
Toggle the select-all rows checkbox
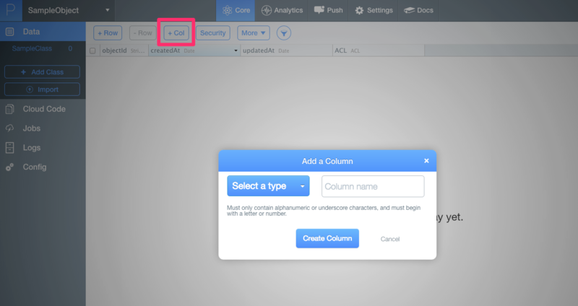point(93,51)
